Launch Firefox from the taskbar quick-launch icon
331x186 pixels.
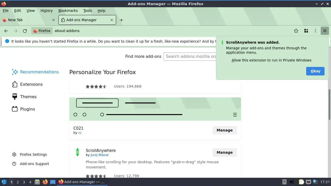(x=45, y=182)
